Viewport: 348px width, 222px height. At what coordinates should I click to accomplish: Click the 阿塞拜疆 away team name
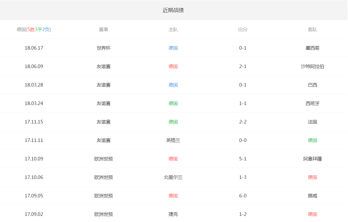click(x=312, y=159)
